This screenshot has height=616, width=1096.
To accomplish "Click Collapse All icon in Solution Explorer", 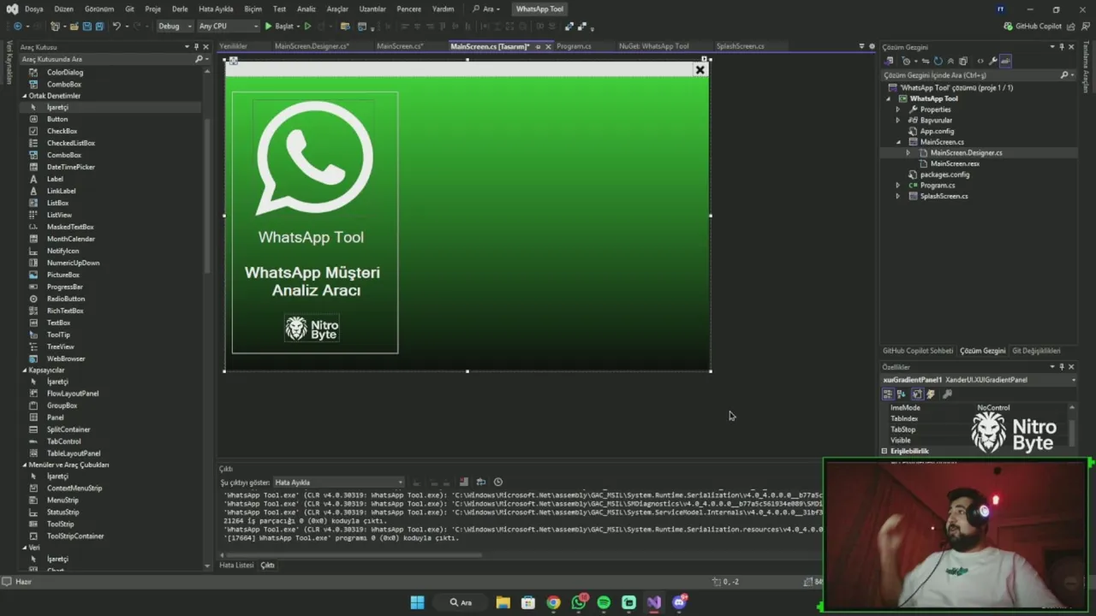I will point(950,61).
